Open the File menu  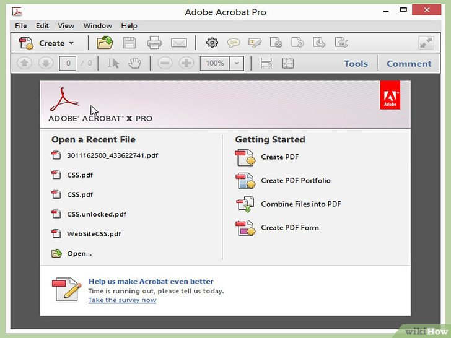coord(21,25)
